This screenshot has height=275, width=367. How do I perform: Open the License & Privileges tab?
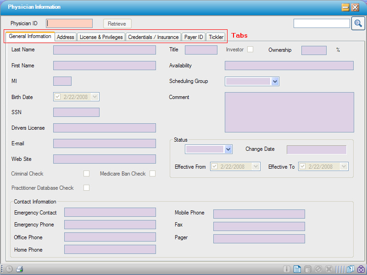point(101,37)
